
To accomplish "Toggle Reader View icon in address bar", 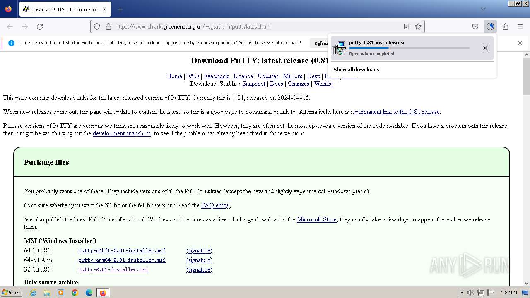I will (x=407, y=26).
